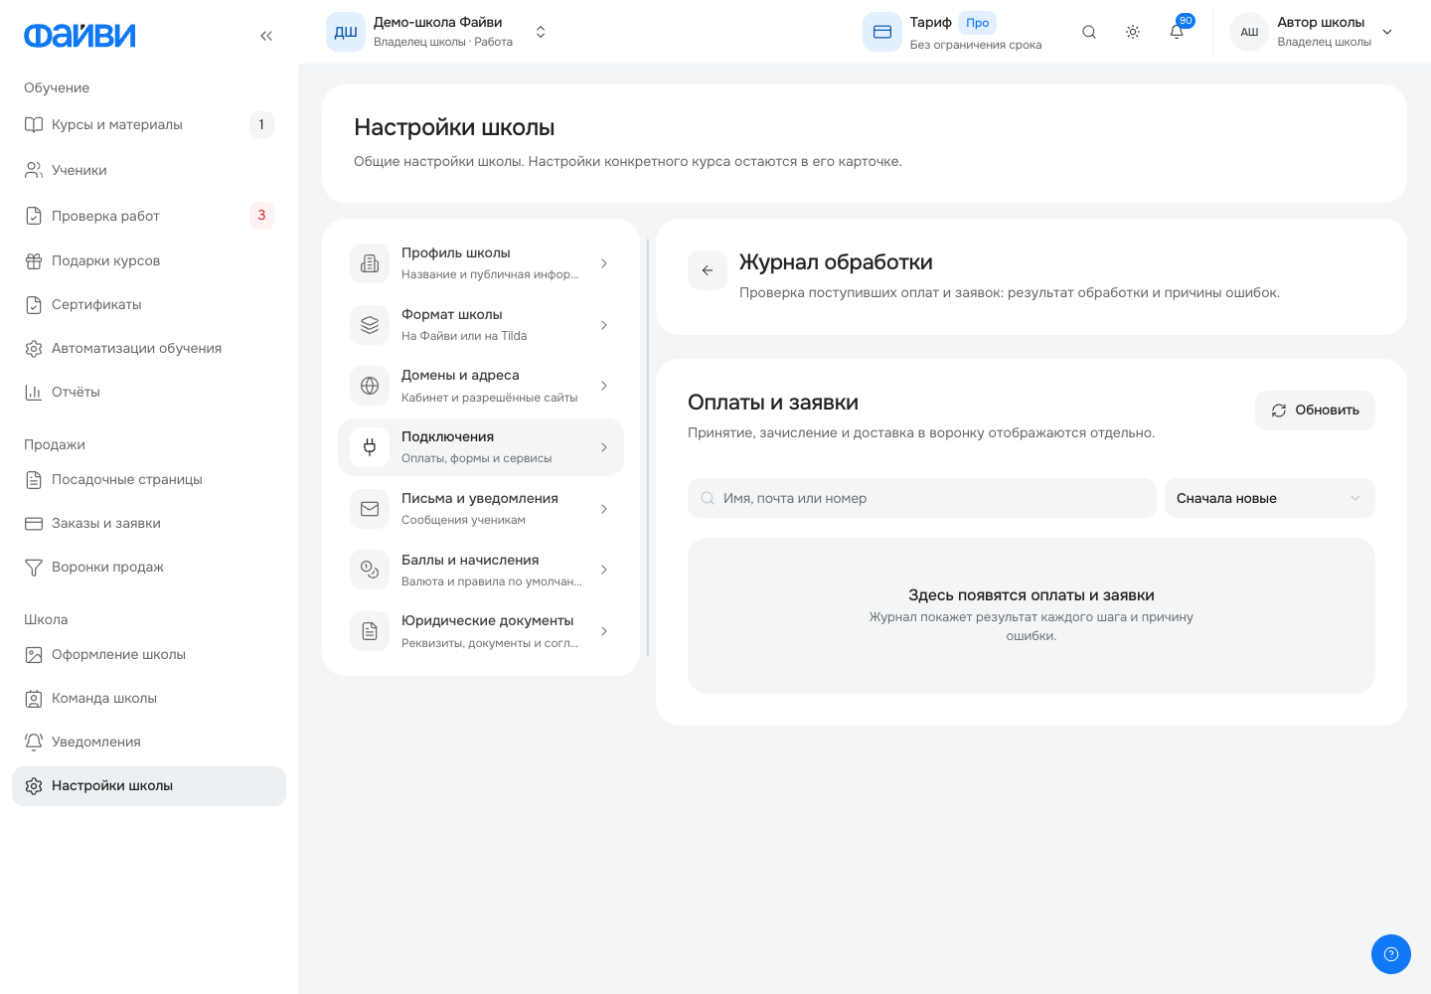Click the ДШ school avatar

click(346, 32)
